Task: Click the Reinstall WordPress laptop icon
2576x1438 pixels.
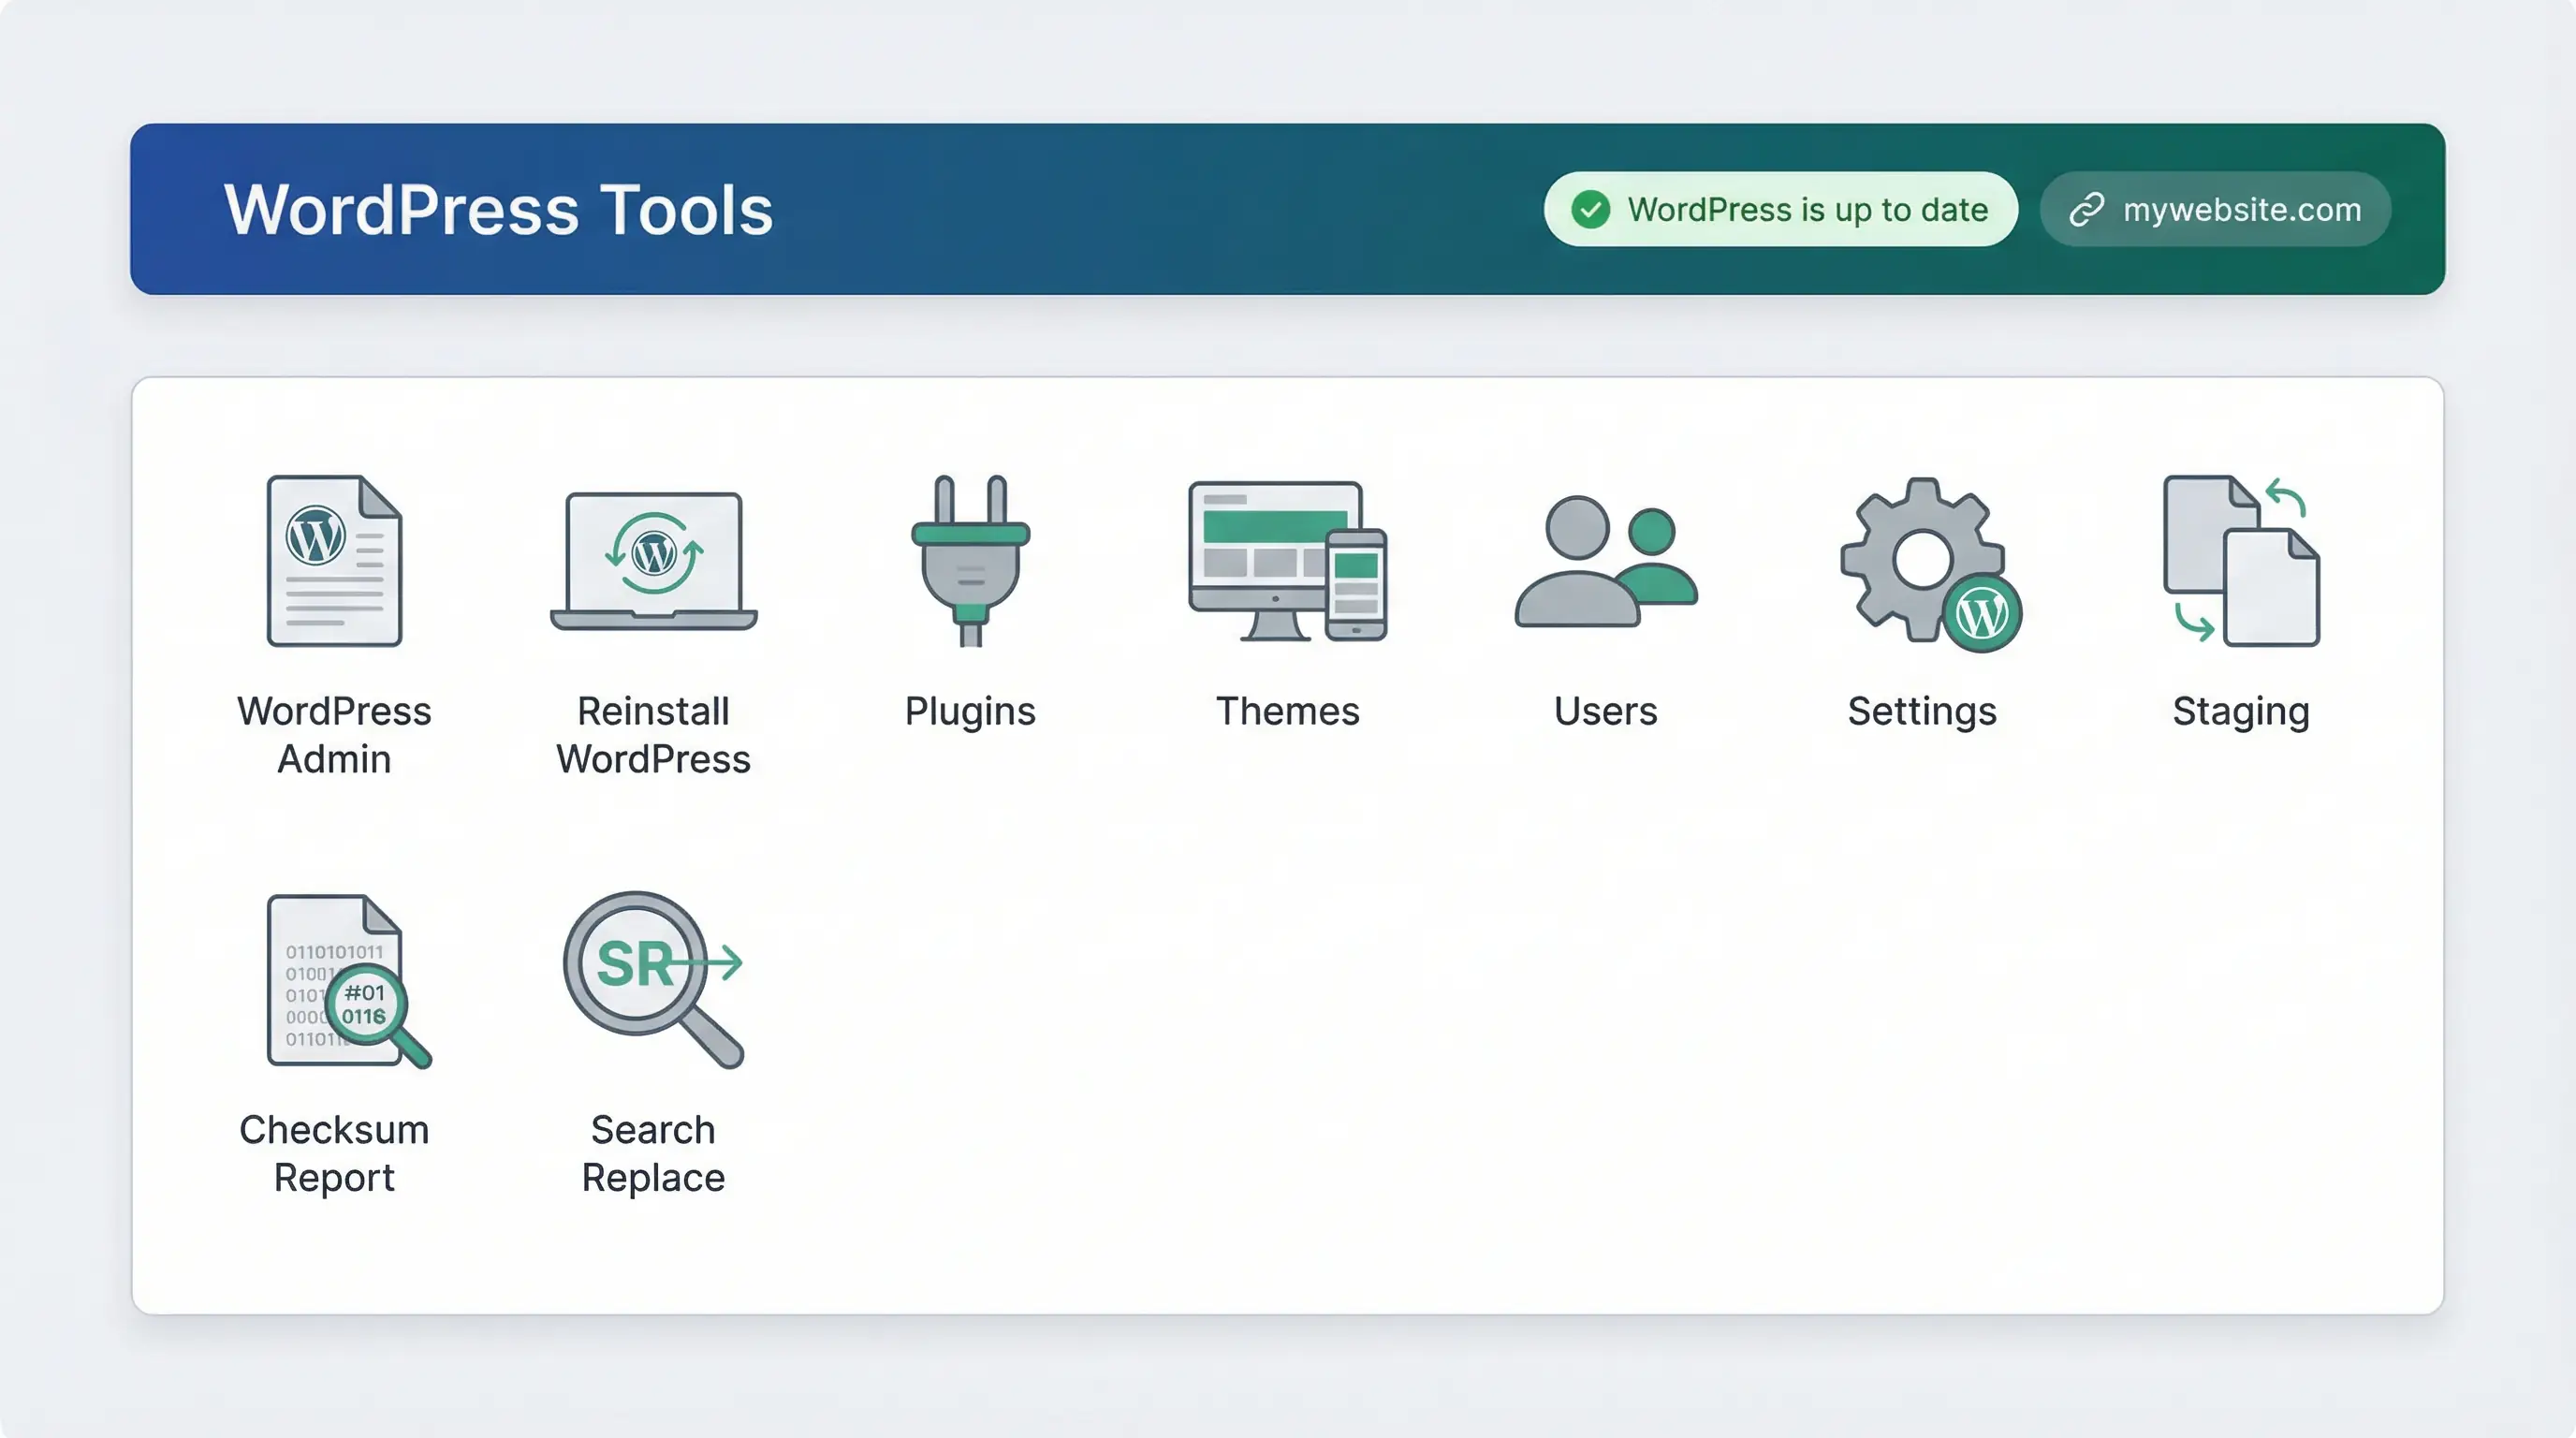Action: click(653, 561)
